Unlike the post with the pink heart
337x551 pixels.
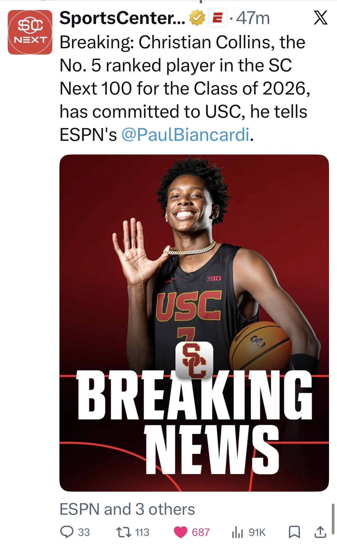coord(181,532)
